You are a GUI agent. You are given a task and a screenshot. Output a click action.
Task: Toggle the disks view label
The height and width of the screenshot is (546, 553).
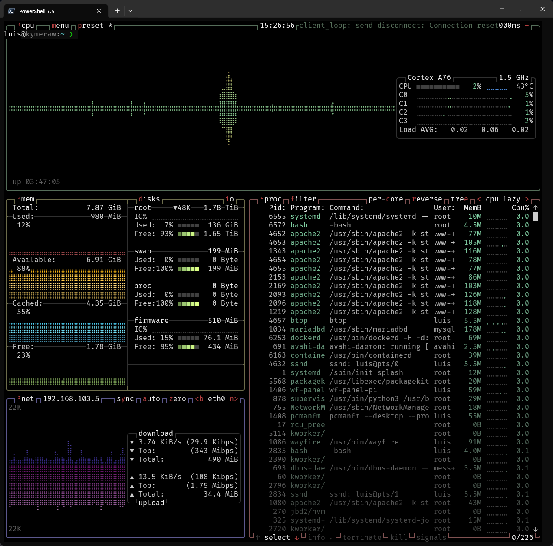[x=149, y=199]
